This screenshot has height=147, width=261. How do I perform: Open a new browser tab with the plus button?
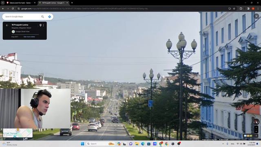point(72,3)
